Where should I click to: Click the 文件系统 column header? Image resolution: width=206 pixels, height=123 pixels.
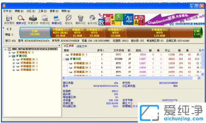click(x=118, y=50)
